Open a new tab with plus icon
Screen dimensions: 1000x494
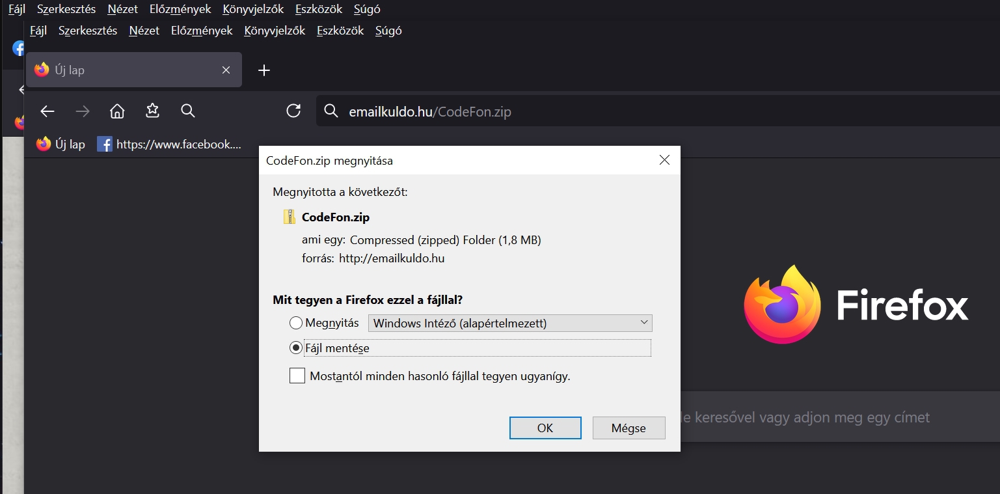tap(264, 70)
